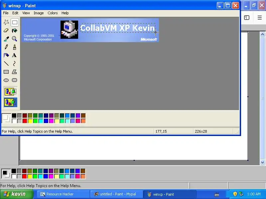Open the security shield tray icon
266x199 pixels.
235,194
